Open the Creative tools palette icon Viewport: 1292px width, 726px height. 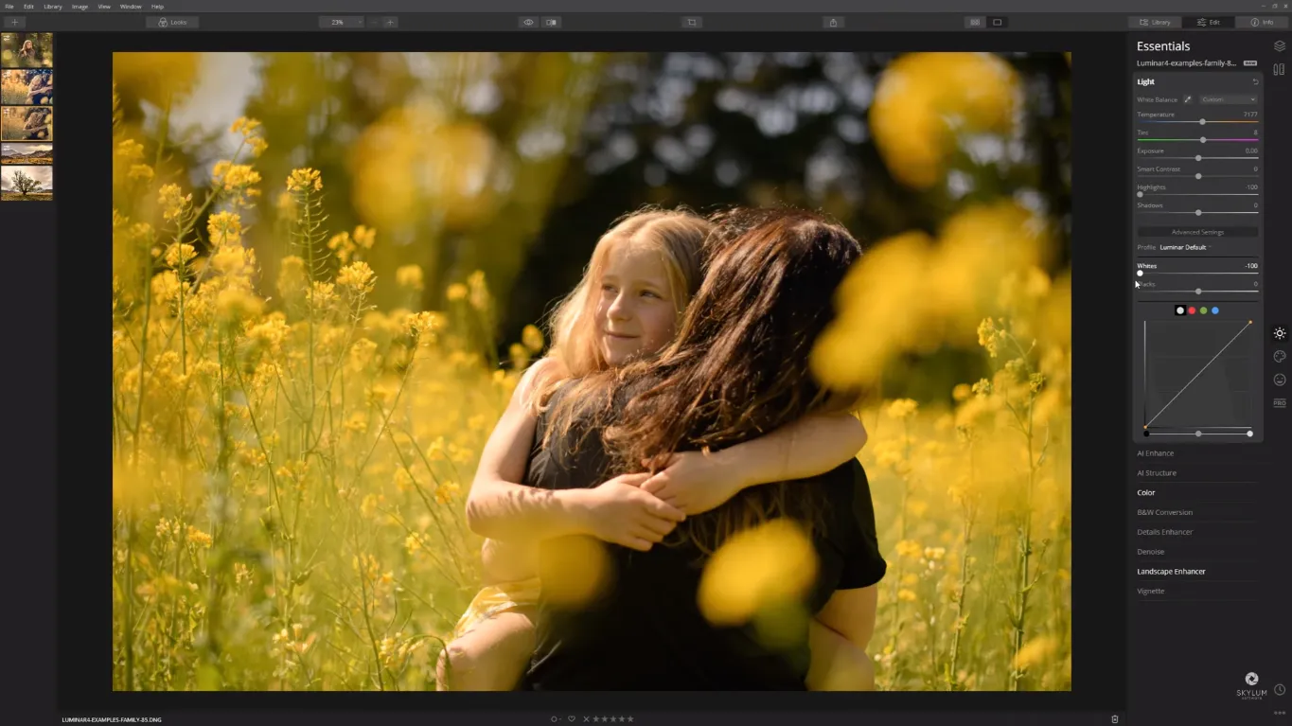[1279, 357]
